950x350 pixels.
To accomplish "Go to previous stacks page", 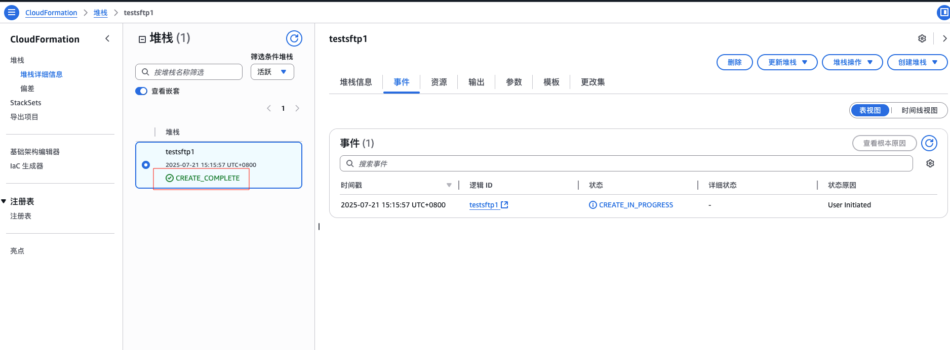I will [x=269, y=108].
